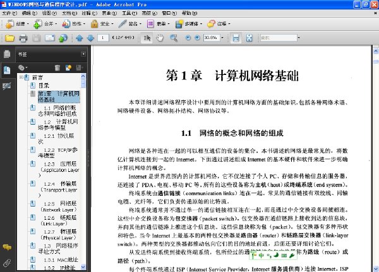Viewport: 379px width, 272px height.
Task: Select bookmark 1.2.4 传输层 Transport Layer
Action: click(58, 190)
